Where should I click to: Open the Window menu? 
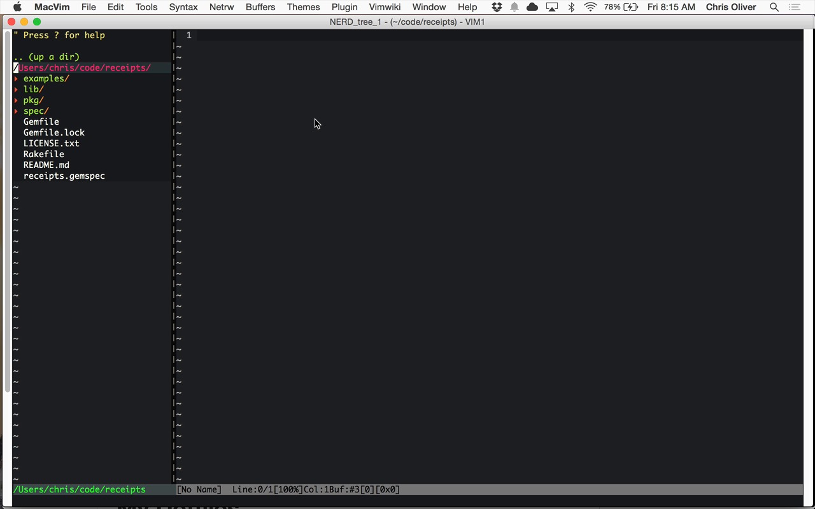coord(429,7)
